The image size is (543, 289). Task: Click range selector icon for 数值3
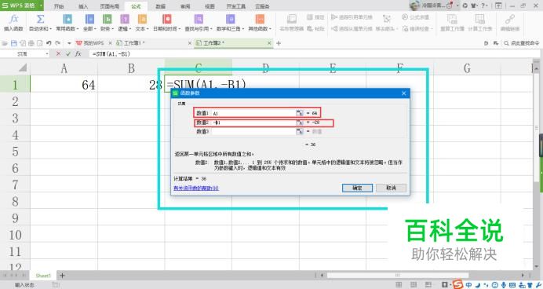[300, 132]
